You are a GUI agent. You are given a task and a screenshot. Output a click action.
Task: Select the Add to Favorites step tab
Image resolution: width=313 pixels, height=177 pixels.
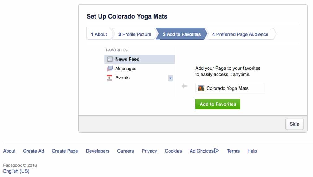(182, 34)
